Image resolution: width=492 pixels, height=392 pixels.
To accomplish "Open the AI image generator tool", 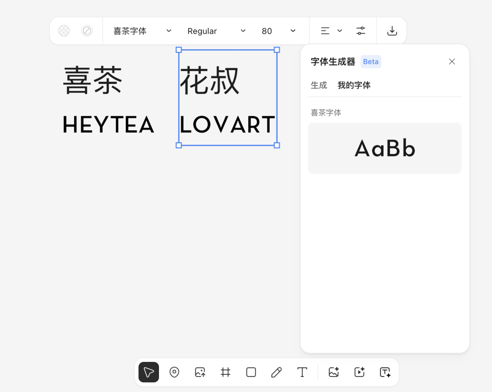I will (334, 372).
